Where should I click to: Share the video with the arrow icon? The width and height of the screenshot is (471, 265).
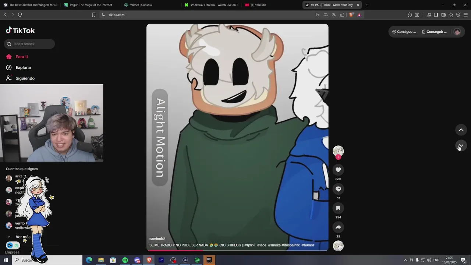(338, 227)
